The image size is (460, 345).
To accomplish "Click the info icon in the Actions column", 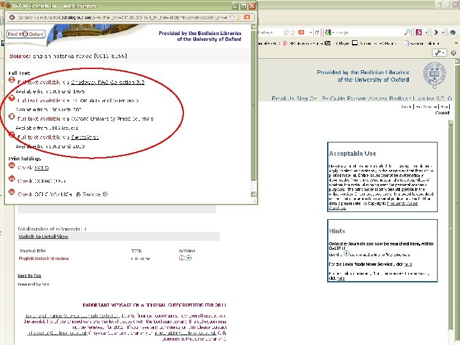I will click(181, 258).
